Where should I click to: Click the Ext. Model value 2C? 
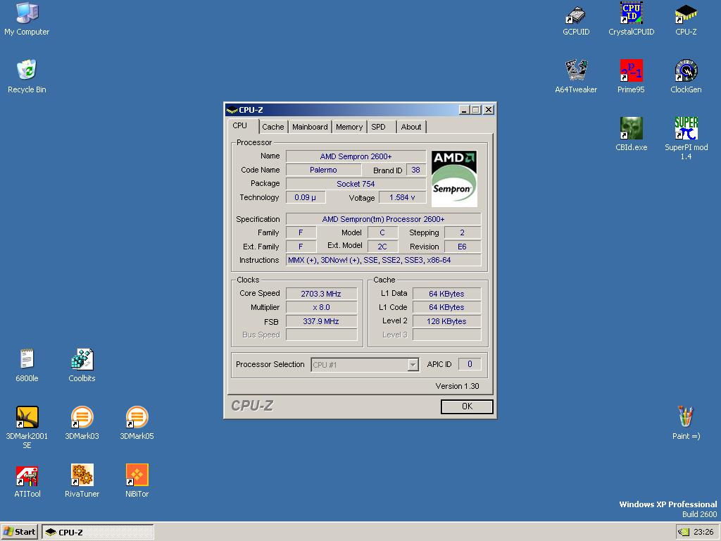coord(382,247)
